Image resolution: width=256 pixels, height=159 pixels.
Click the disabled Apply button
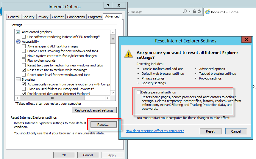(x=112, y=155)
